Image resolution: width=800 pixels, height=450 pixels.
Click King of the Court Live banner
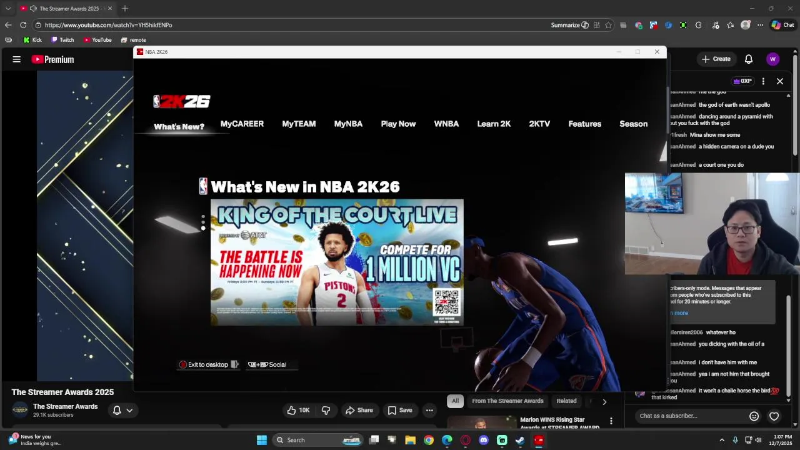[337, 262]
